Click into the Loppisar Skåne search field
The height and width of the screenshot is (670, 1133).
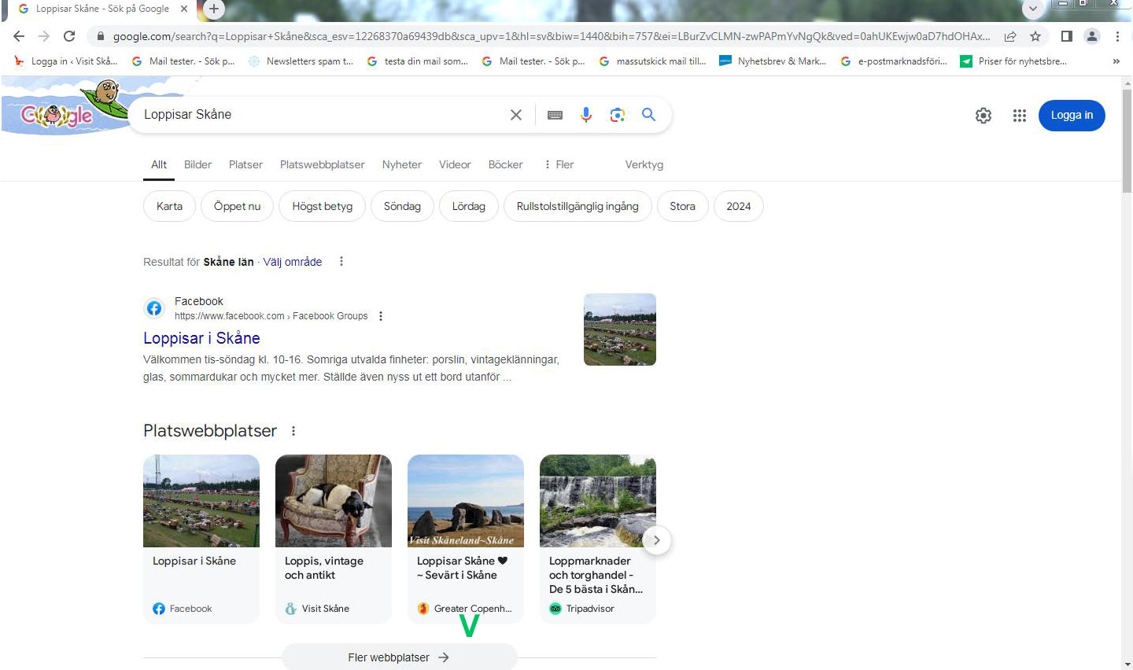[x=323, y=115]
